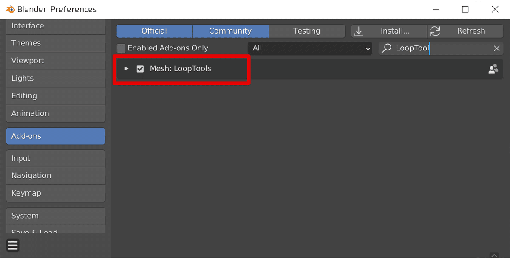
Task: Open the Themes preferences section
Action: (56, 43)
